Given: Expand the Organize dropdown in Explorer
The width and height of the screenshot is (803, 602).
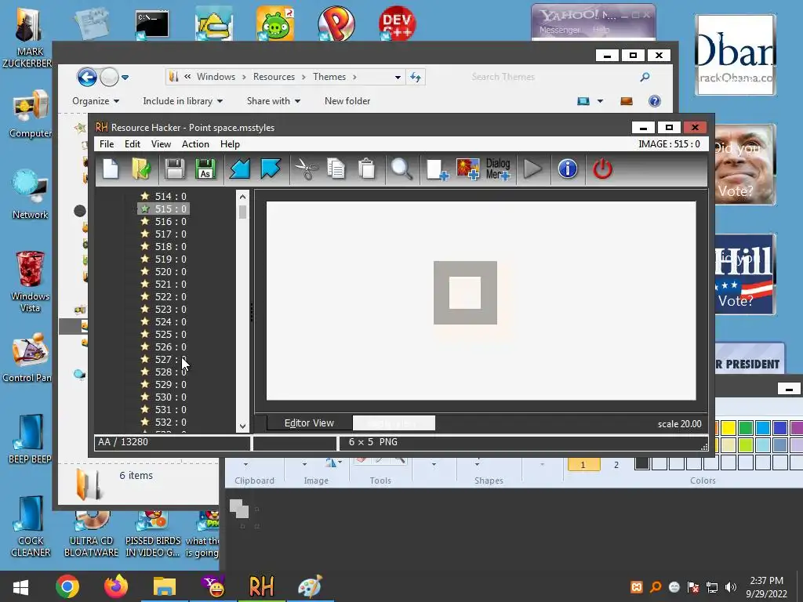Looking at the screenshot, I should pos(96,101).
